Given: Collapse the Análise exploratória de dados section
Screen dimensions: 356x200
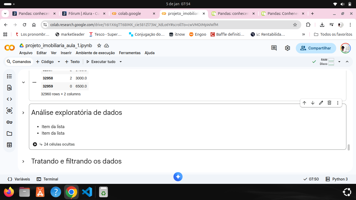Looking at the screenshot, I should click(x=23, y=113).
